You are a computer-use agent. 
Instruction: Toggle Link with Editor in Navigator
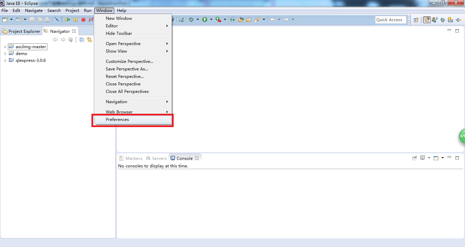(x=89, y=40)
